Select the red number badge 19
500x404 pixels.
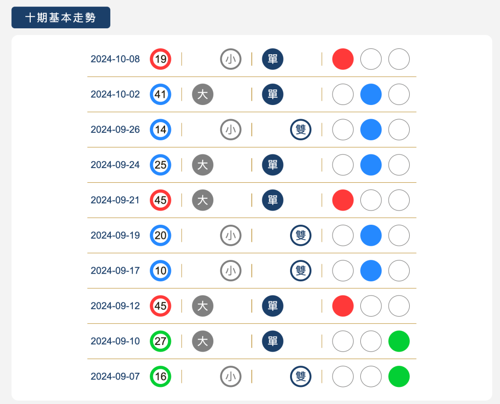click(x=161, y=59)
